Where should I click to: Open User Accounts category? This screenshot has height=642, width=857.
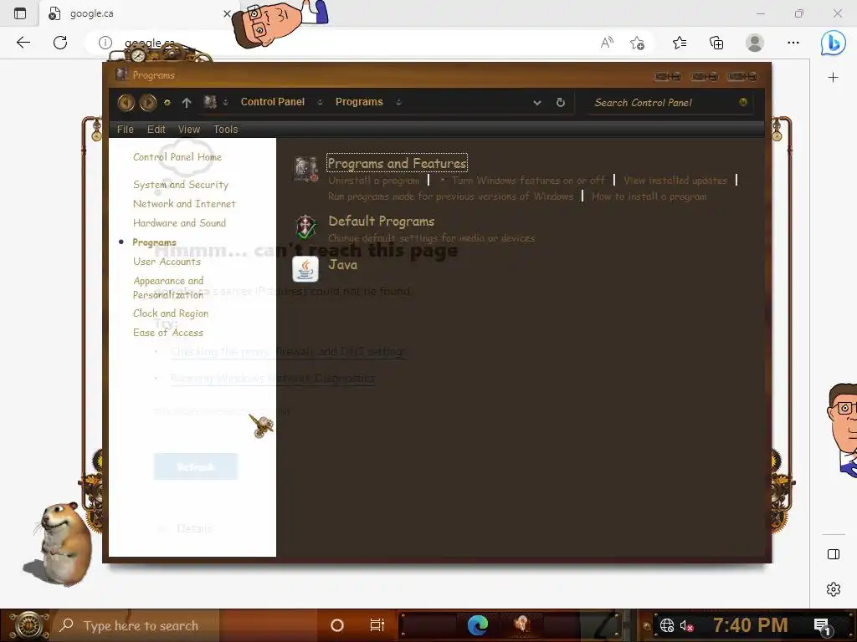click(167, 262)
